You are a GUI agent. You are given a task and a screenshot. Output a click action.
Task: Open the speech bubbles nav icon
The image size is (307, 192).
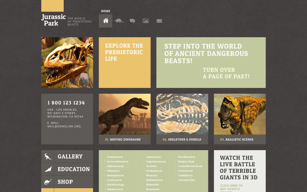click(x=132, y=21)
